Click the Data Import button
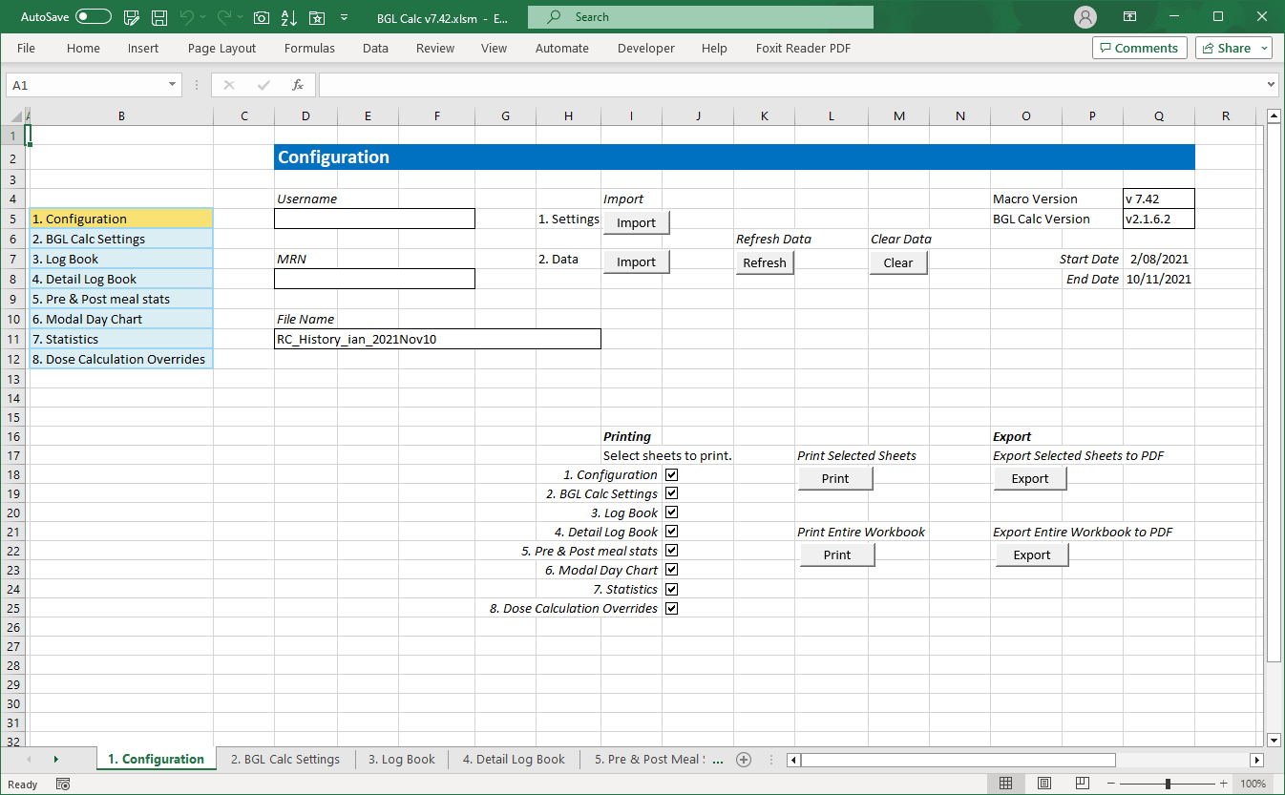Screen dimensions: 1285x795 coord(636,262)
